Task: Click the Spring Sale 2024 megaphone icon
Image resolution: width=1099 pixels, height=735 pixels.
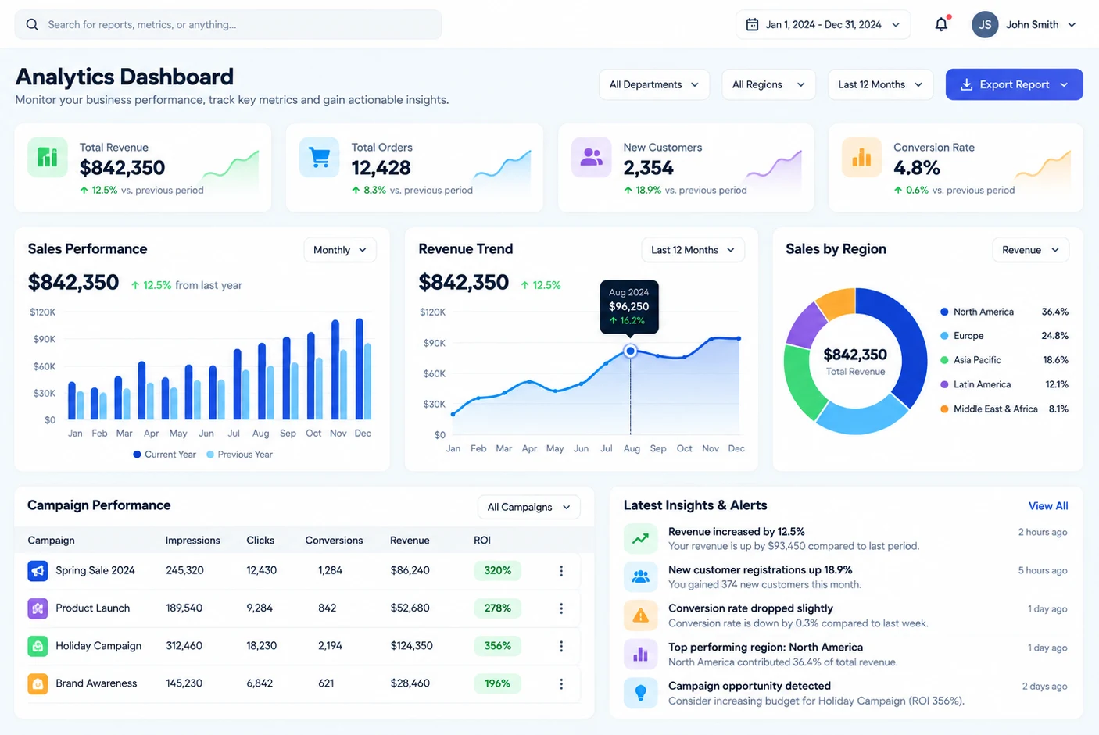Action: point(38,571)
